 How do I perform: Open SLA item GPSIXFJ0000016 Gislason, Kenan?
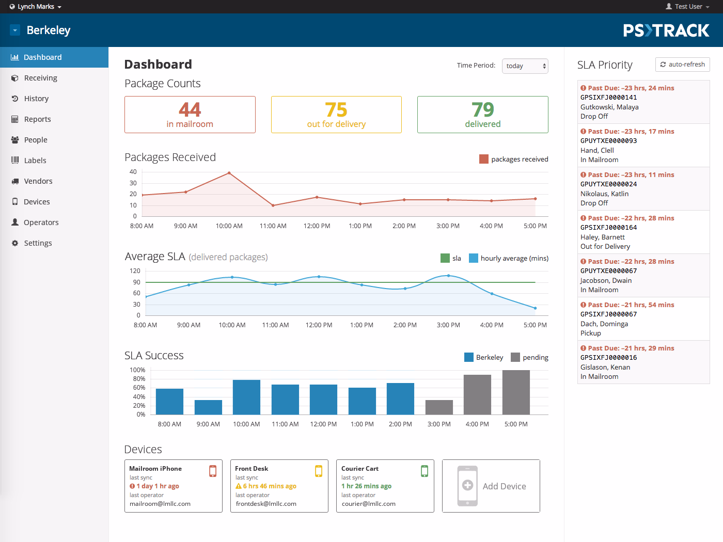click(643, 362)
